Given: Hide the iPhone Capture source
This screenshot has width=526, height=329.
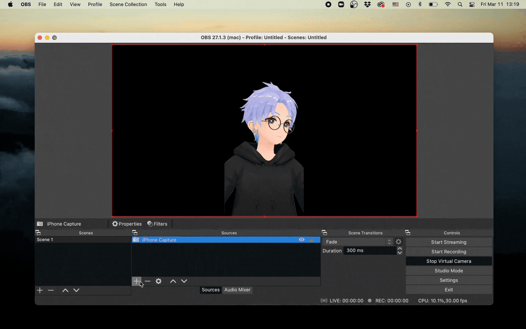Looking at the screenshot, I should tap(302, 240).
